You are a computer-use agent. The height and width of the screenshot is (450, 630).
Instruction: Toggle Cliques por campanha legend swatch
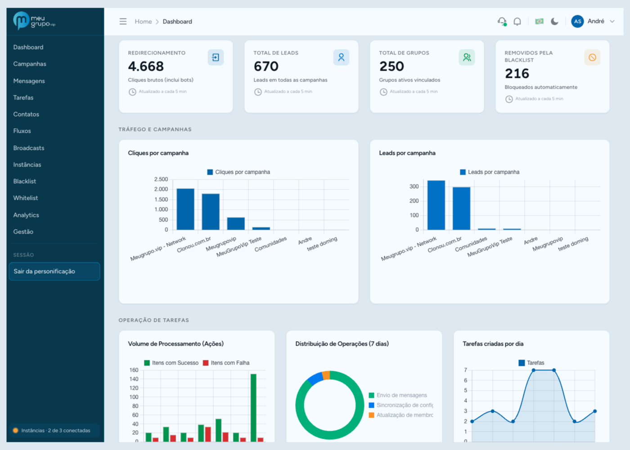point(210,172)
